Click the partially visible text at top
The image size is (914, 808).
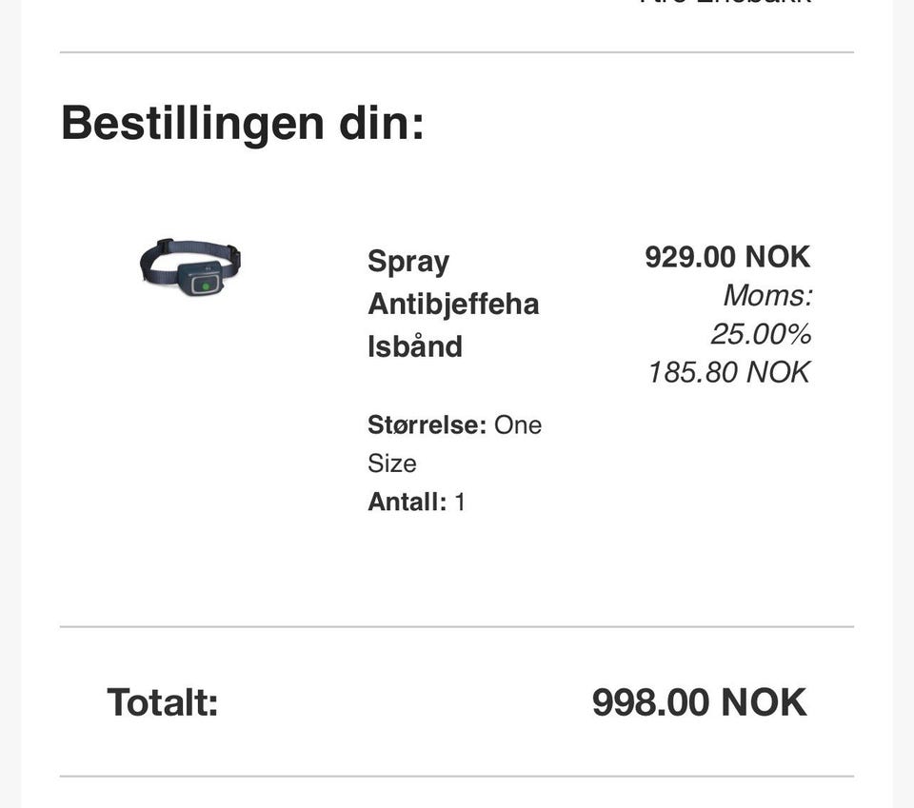pos(725,3)
